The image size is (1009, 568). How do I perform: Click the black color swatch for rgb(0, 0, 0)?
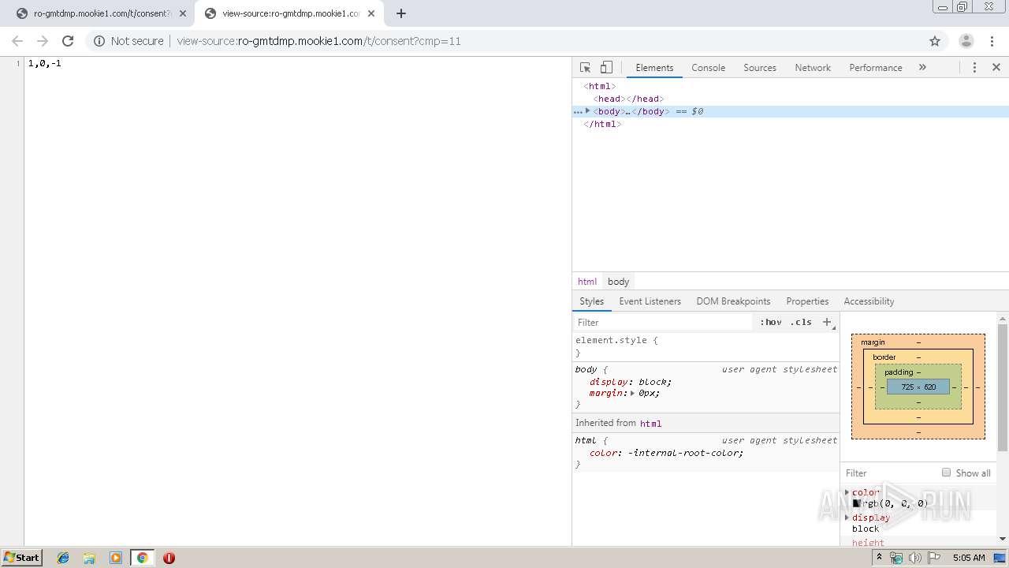click(x=856, y=503)
